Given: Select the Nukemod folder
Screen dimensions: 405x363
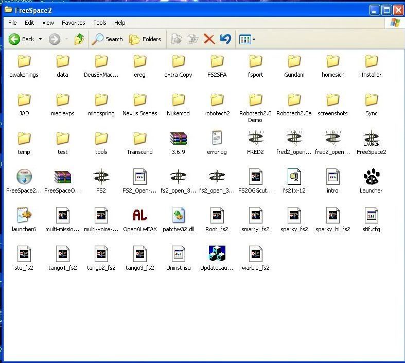Looking at the screenshot, I should [178, 105].
